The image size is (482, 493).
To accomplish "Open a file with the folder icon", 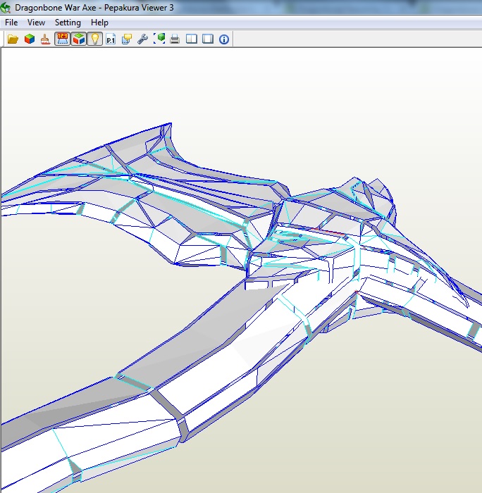I will (13, 39).
